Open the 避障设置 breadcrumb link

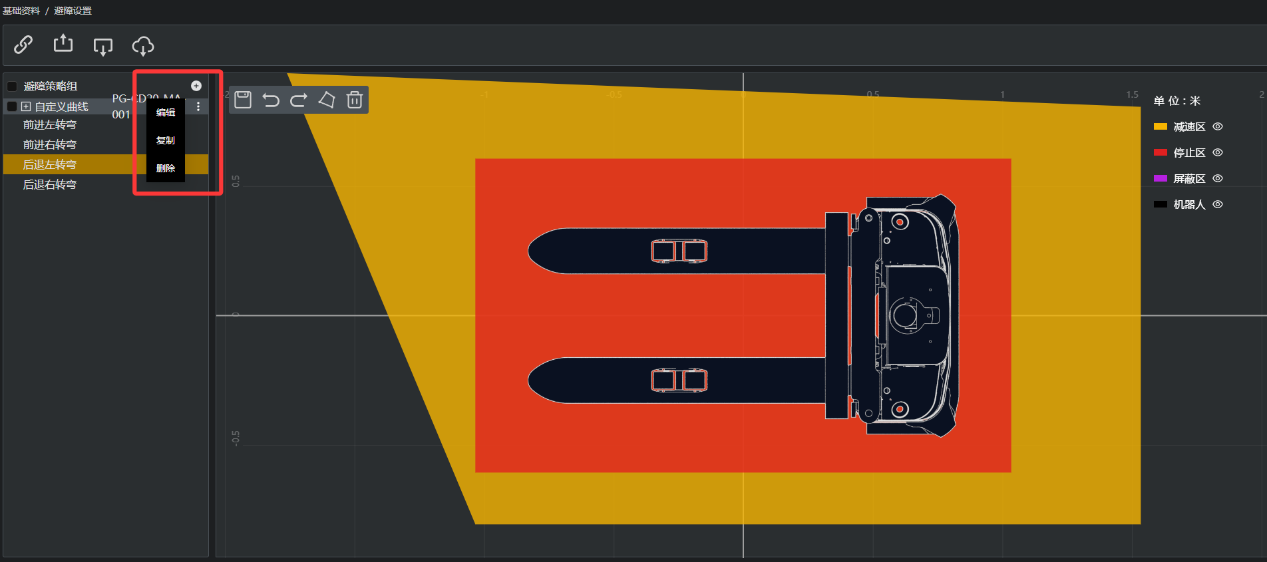coord(73,11)
